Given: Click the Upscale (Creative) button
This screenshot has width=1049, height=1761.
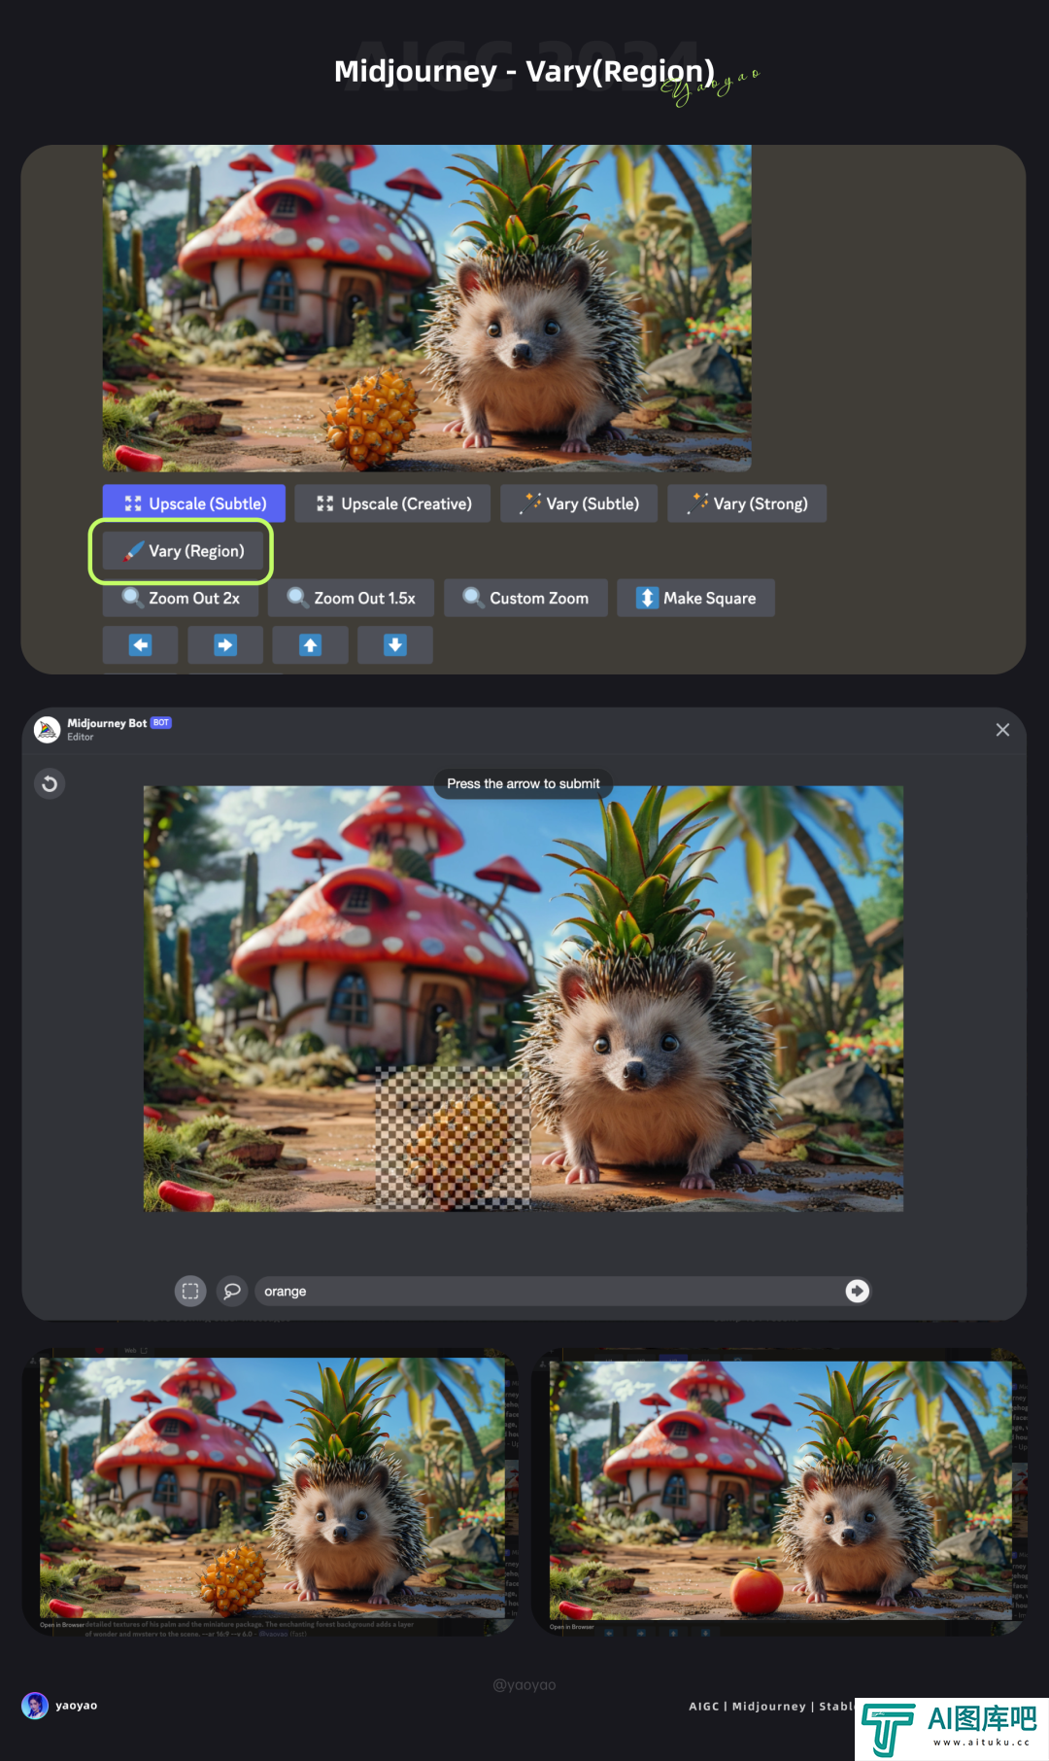Looking at the screenshot, I should pos(392,503).
